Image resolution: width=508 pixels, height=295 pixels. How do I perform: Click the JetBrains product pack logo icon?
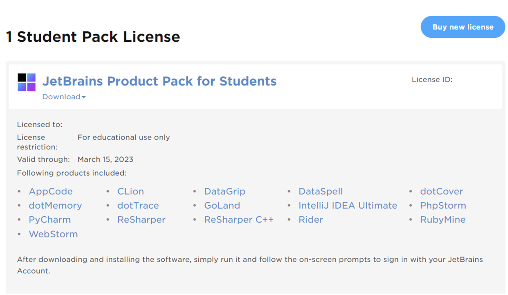(27, 82)
